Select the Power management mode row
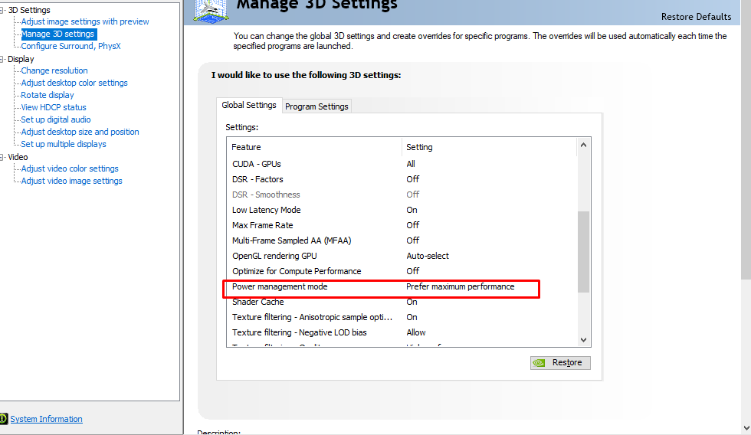The height and width of the screenshot is (435, 751). [402, 286]
